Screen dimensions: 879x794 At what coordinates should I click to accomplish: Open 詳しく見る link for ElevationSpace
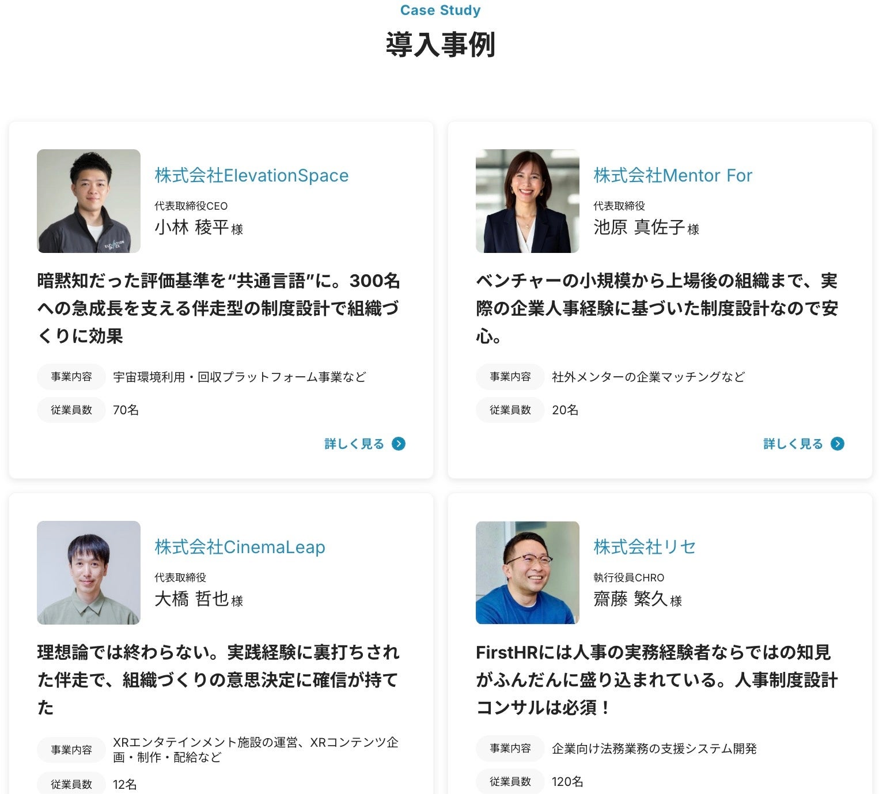point(365,444)
